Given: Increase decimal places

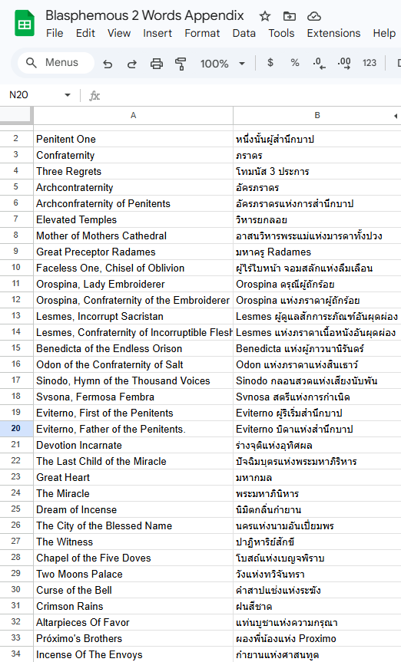Looking at the screenshot, I should pos(344,64).
